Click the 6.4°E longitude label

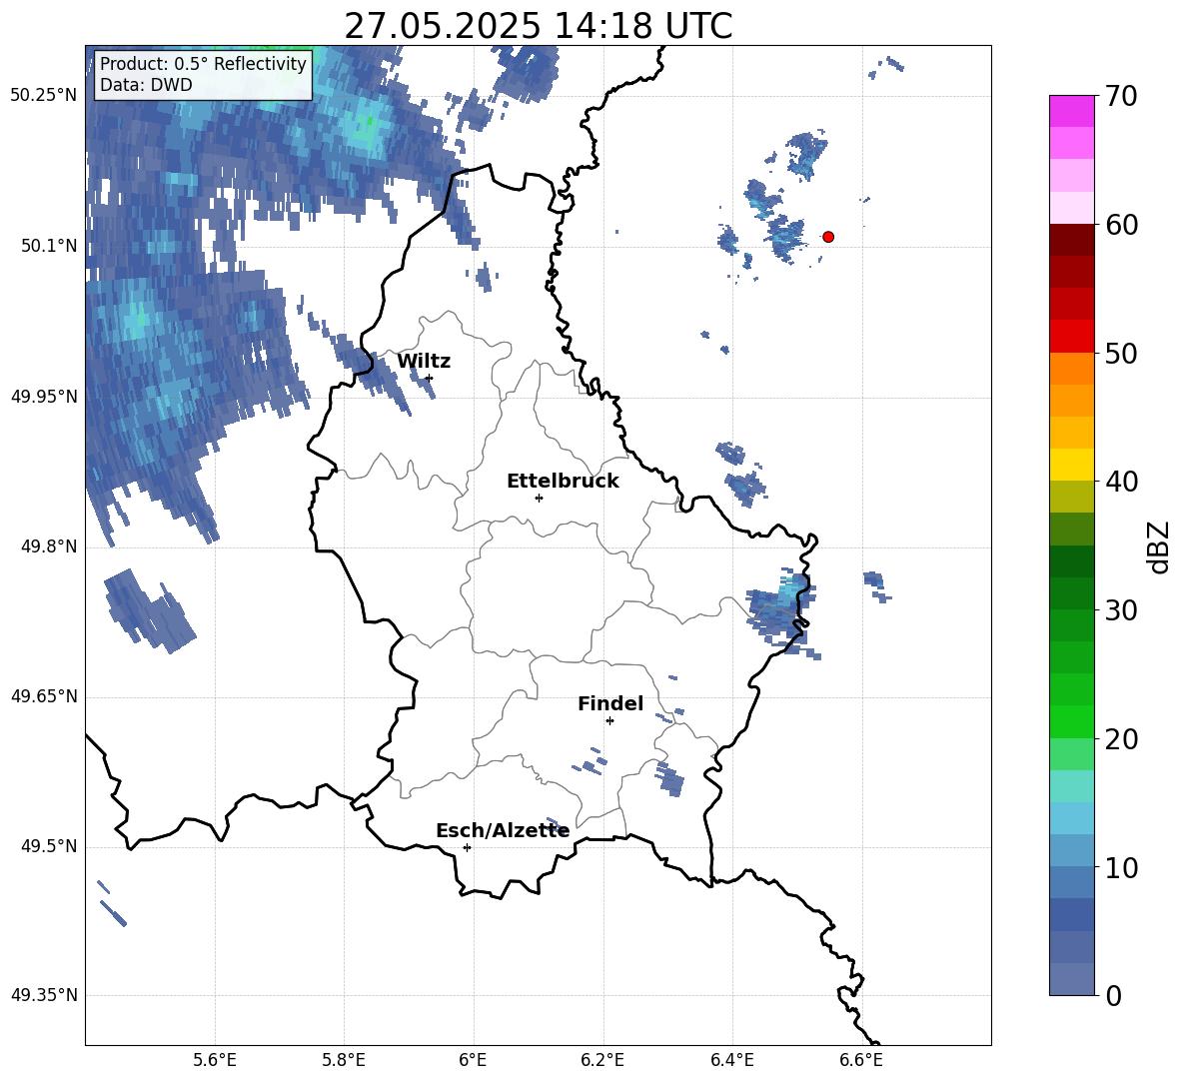pos(731,1060)
